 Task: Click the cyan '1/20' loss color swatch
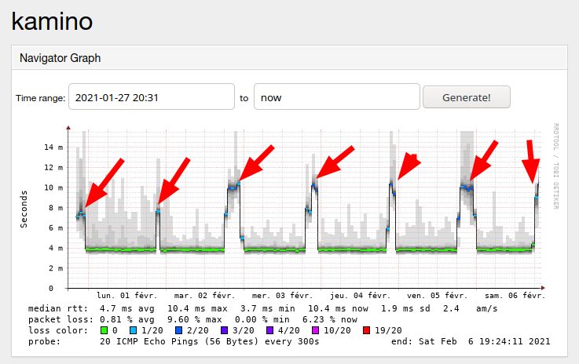click(x=133, y=332)
